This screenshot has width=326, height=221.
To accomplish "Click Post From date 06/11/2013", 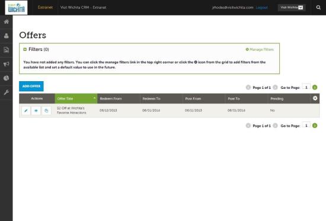I will [193, 110].
